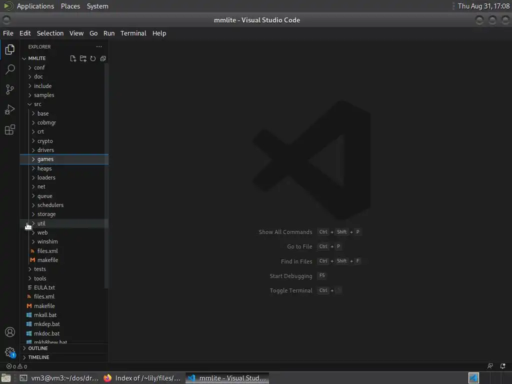Click the Refresh Explorer icon
This screenshot has width=512, height=384.
[93, 58]
